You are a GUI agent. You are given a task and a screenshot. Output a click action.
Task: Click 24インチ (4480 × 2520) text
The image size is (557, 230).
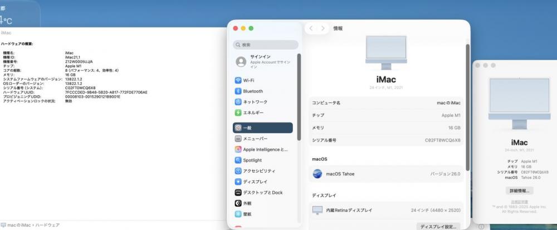436,210
